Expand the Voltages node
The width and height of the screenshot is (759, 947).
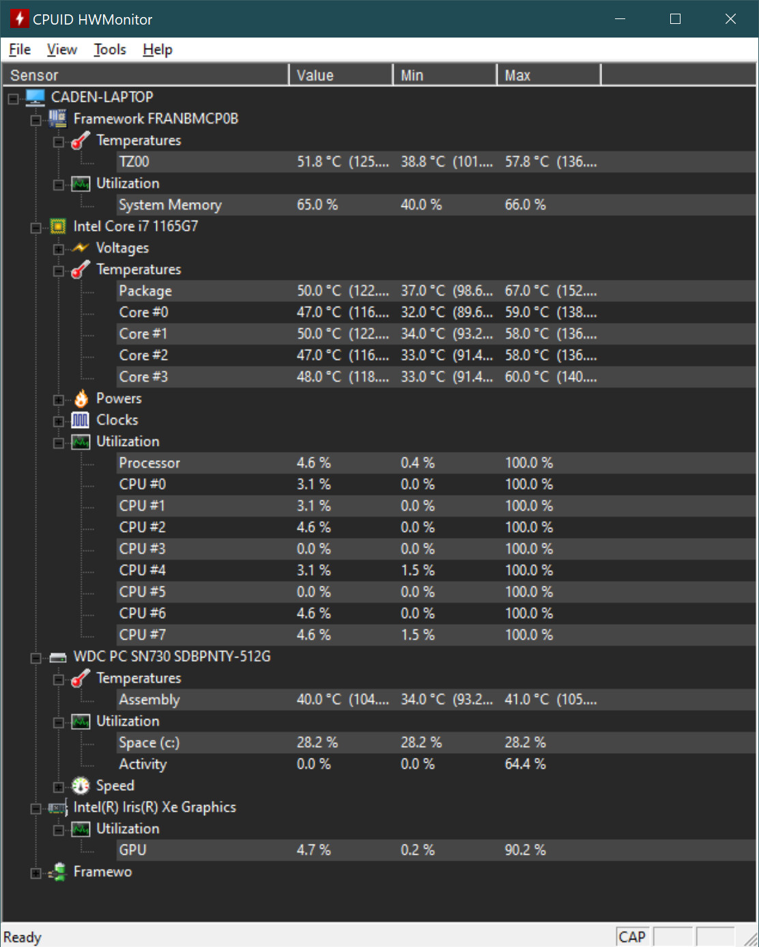point(59,250)
